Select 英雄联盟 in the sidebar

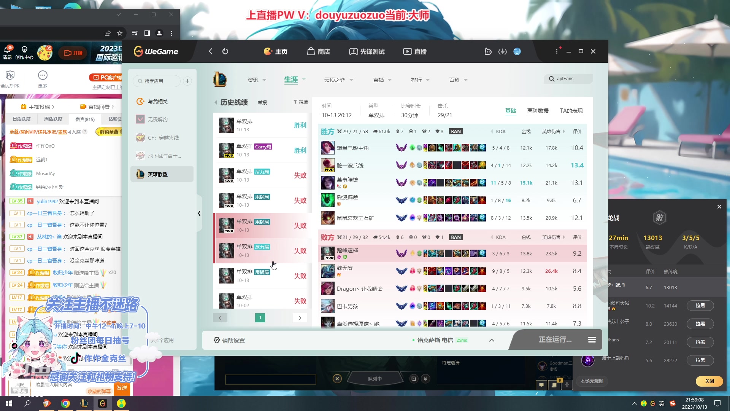click(162, 174)
